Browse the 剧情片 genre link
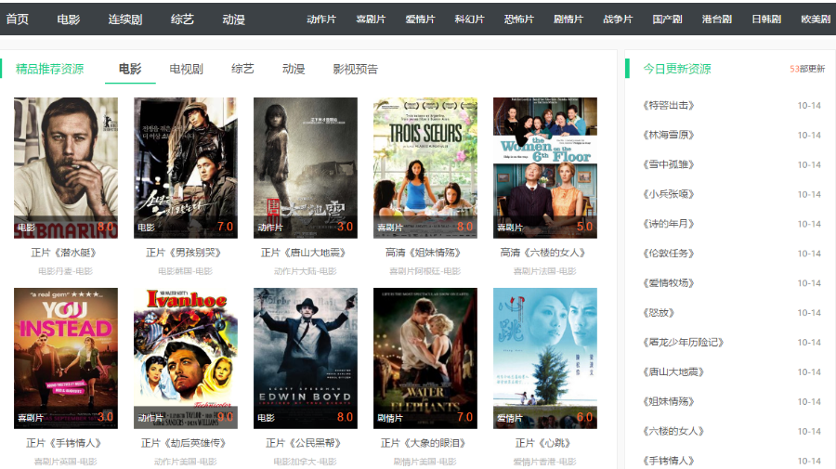This screenshot has width=836, height=469. click(x=568, y=20)
